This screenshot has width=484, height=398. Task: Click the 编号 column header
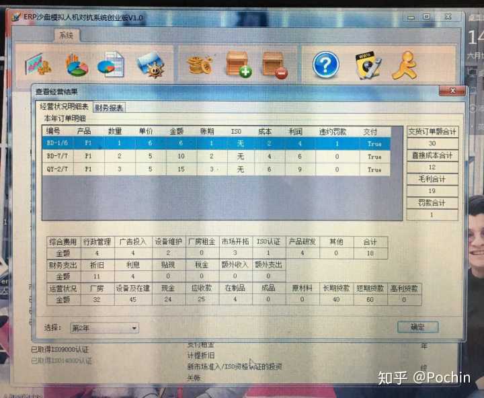click(x=53, y=131)
